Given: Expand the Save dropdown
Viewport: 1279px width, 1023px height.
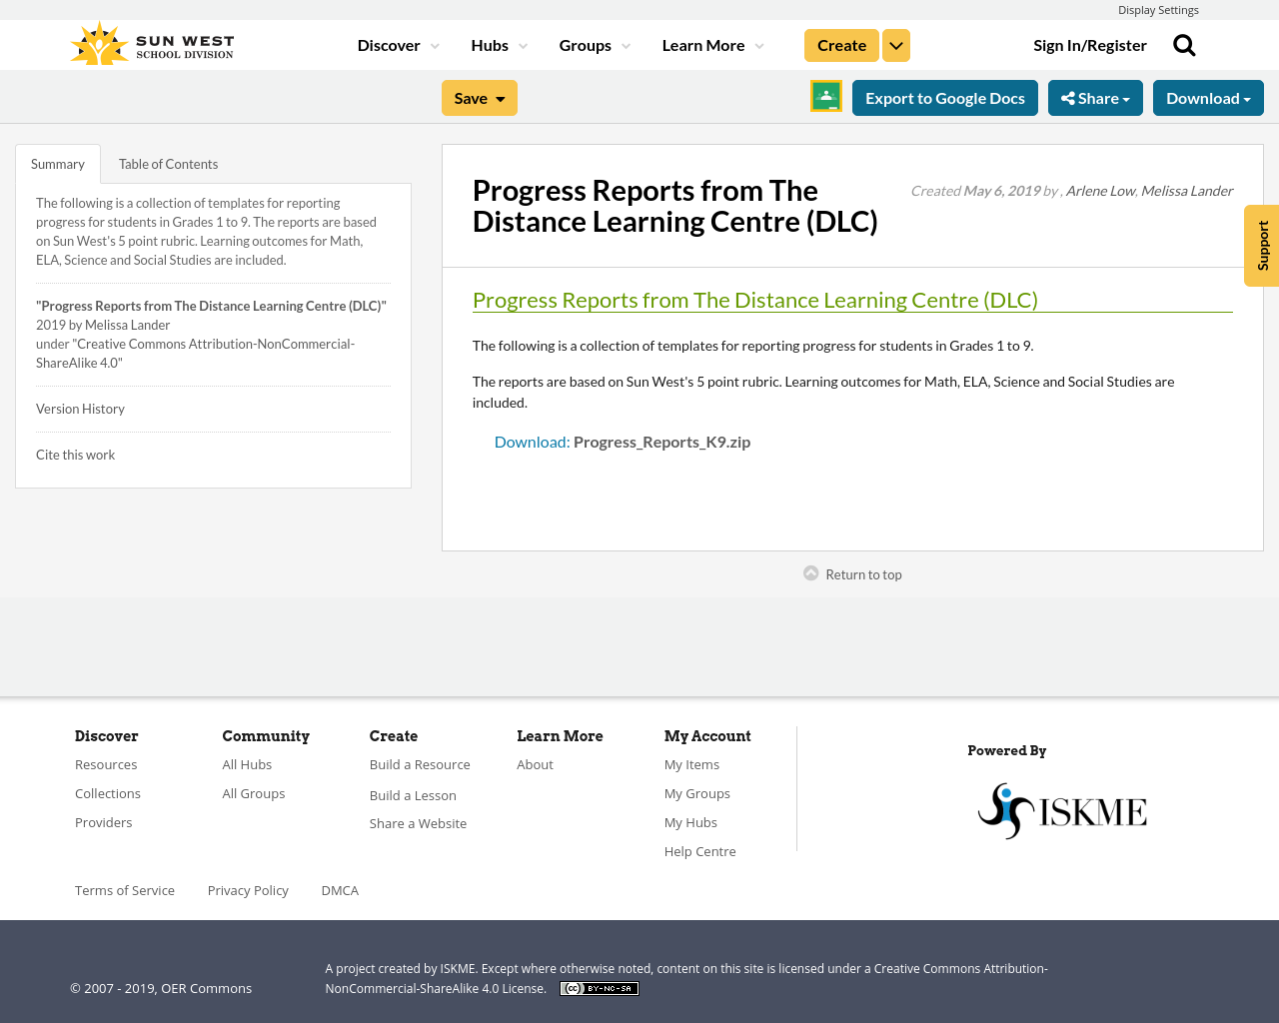Looking at the screenshot, I should 479,96.
